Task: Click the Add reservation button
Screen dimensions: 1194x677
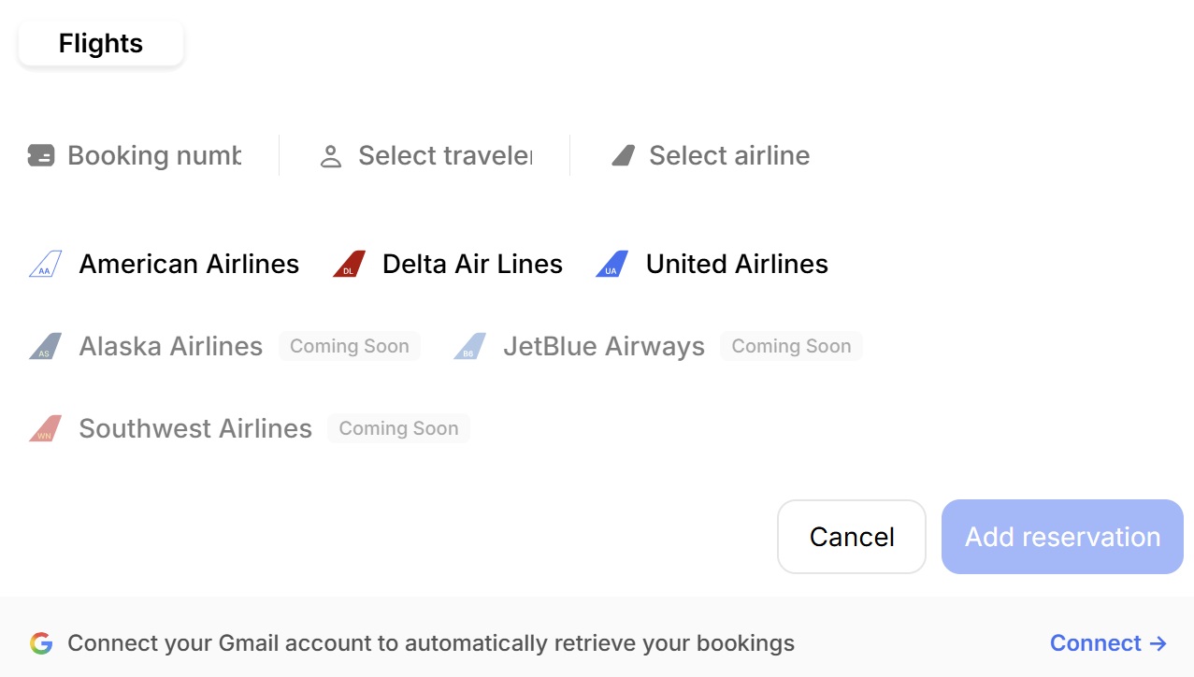Action: tap(1062, 537)
